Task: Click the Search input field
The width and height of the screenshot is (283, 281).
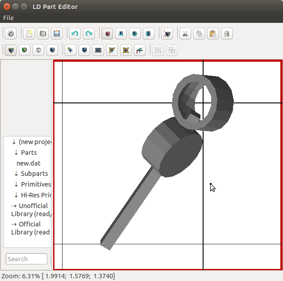Action: coord(26,259)
